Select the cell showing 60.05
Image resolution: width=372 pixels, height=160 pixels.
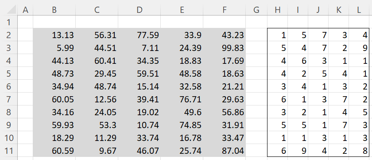[54, 99]
